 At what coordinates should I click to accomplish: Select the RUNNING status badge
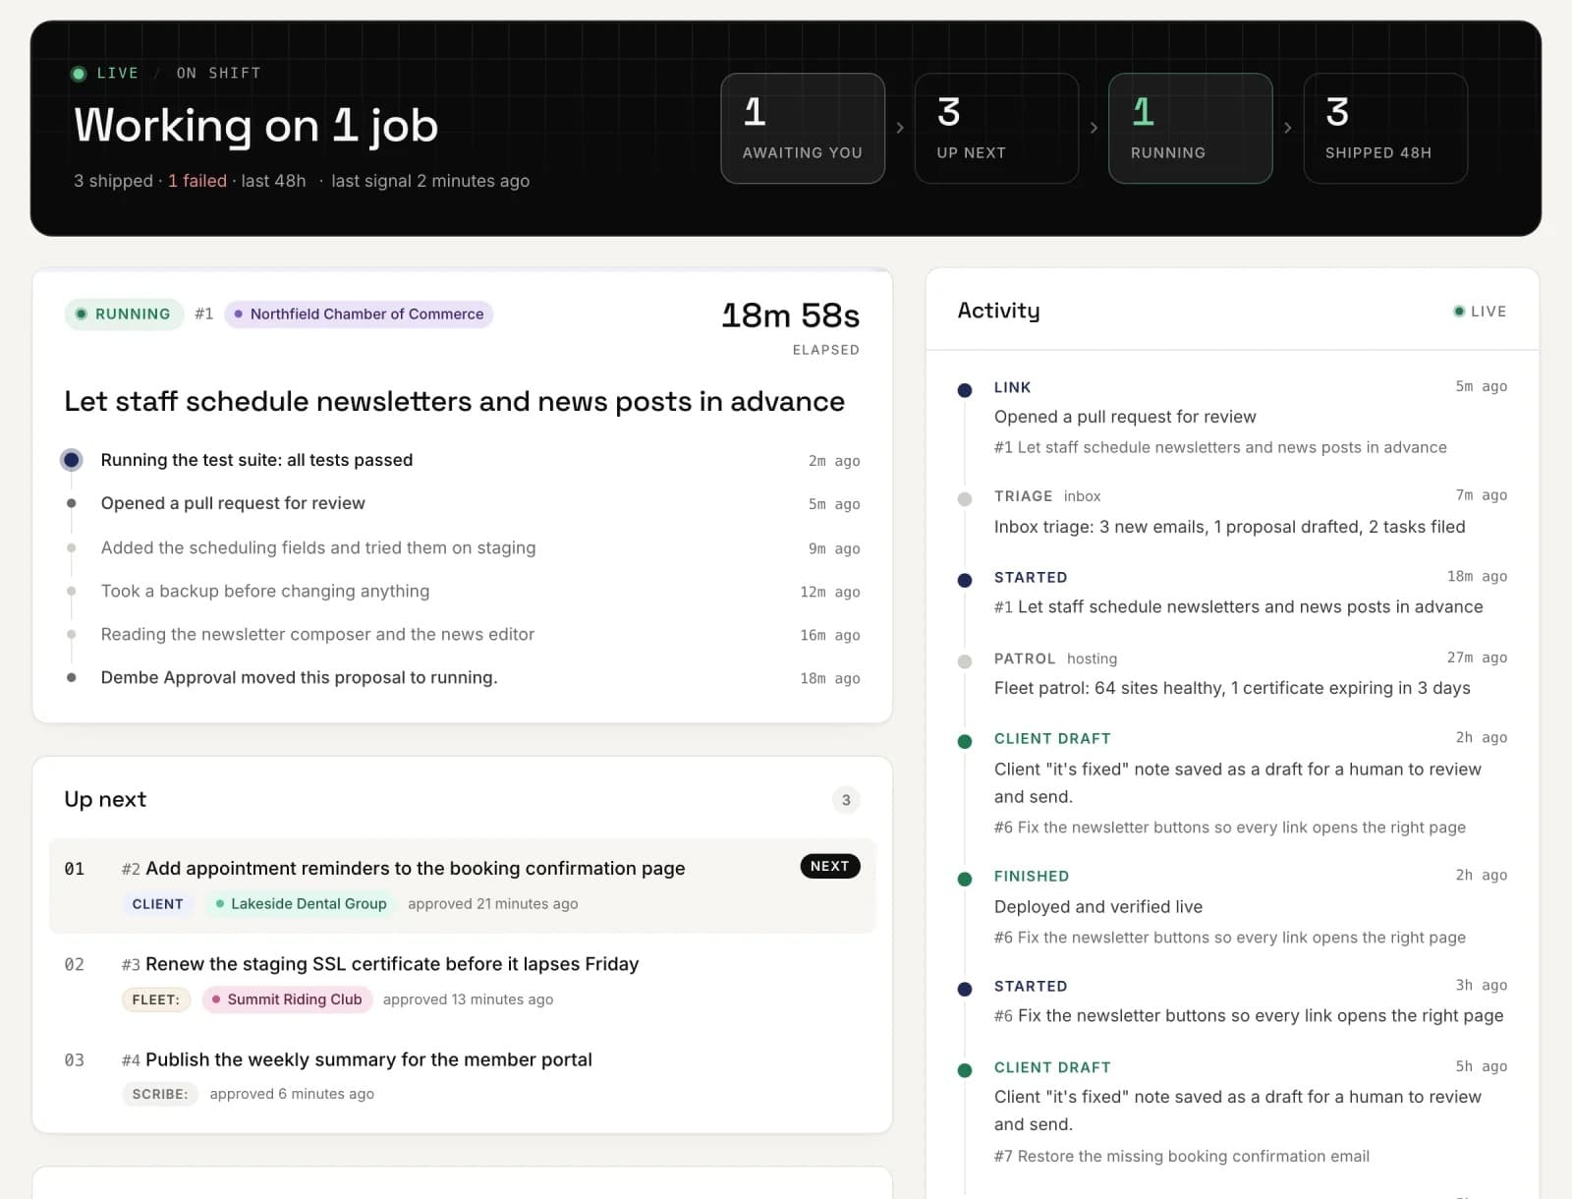point(124,314)
